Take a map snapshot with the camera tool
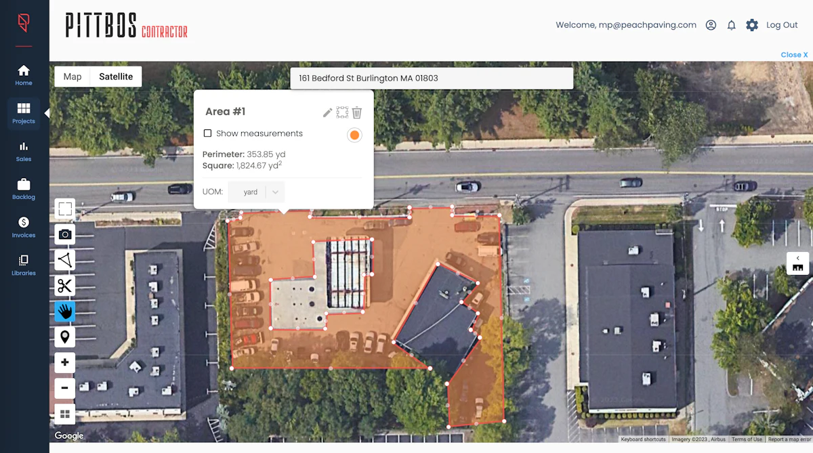The image size is (813, 453). 65,234
